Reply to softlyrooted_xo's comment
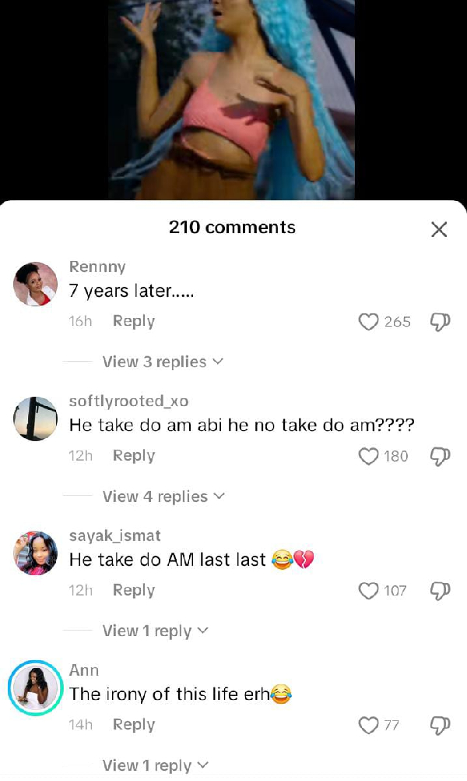This screenshot has width=467, height=781. [x=133, y=456]
